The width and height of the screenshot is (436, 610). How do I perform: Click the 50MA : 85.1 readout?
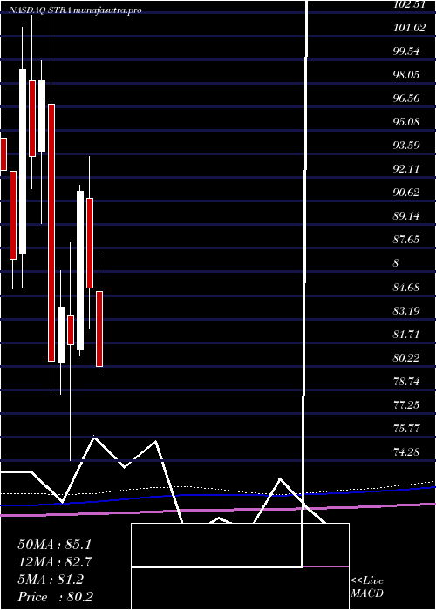tap(54, 545)
